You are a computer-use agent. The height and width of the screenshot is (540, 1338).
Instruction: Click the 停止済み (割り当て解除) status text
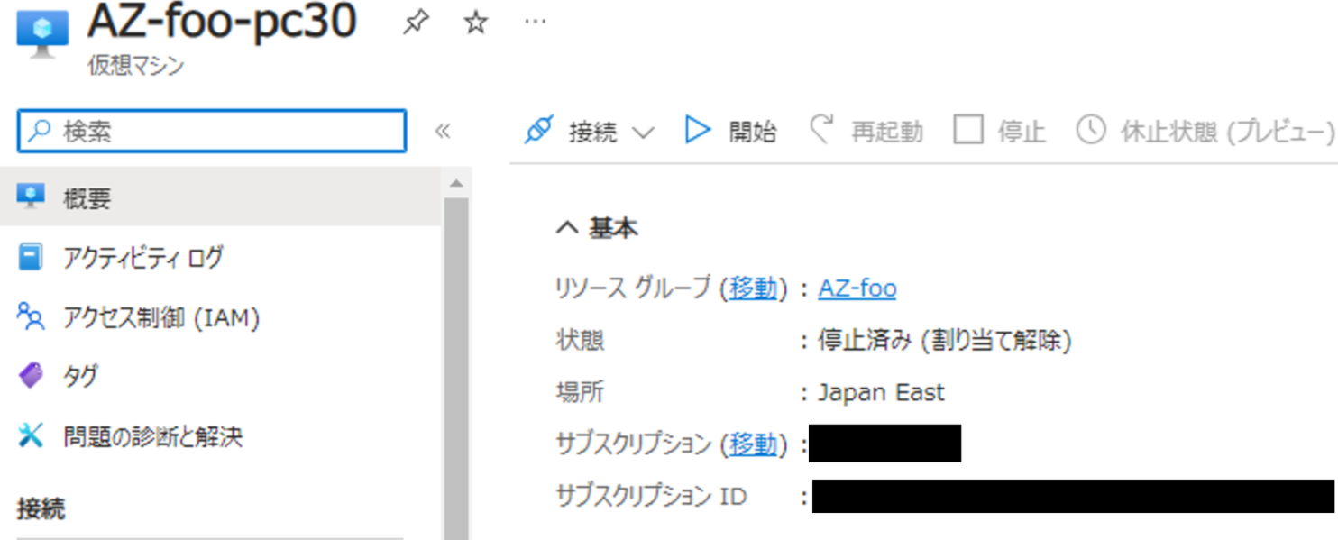[945, 341]
